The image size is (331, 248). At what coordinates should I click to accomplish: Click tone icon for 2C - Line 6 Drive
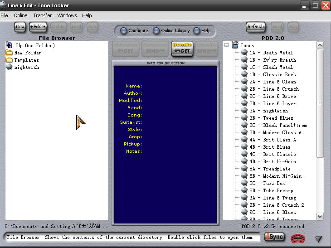pyautogui.click(x=244, y=96)
